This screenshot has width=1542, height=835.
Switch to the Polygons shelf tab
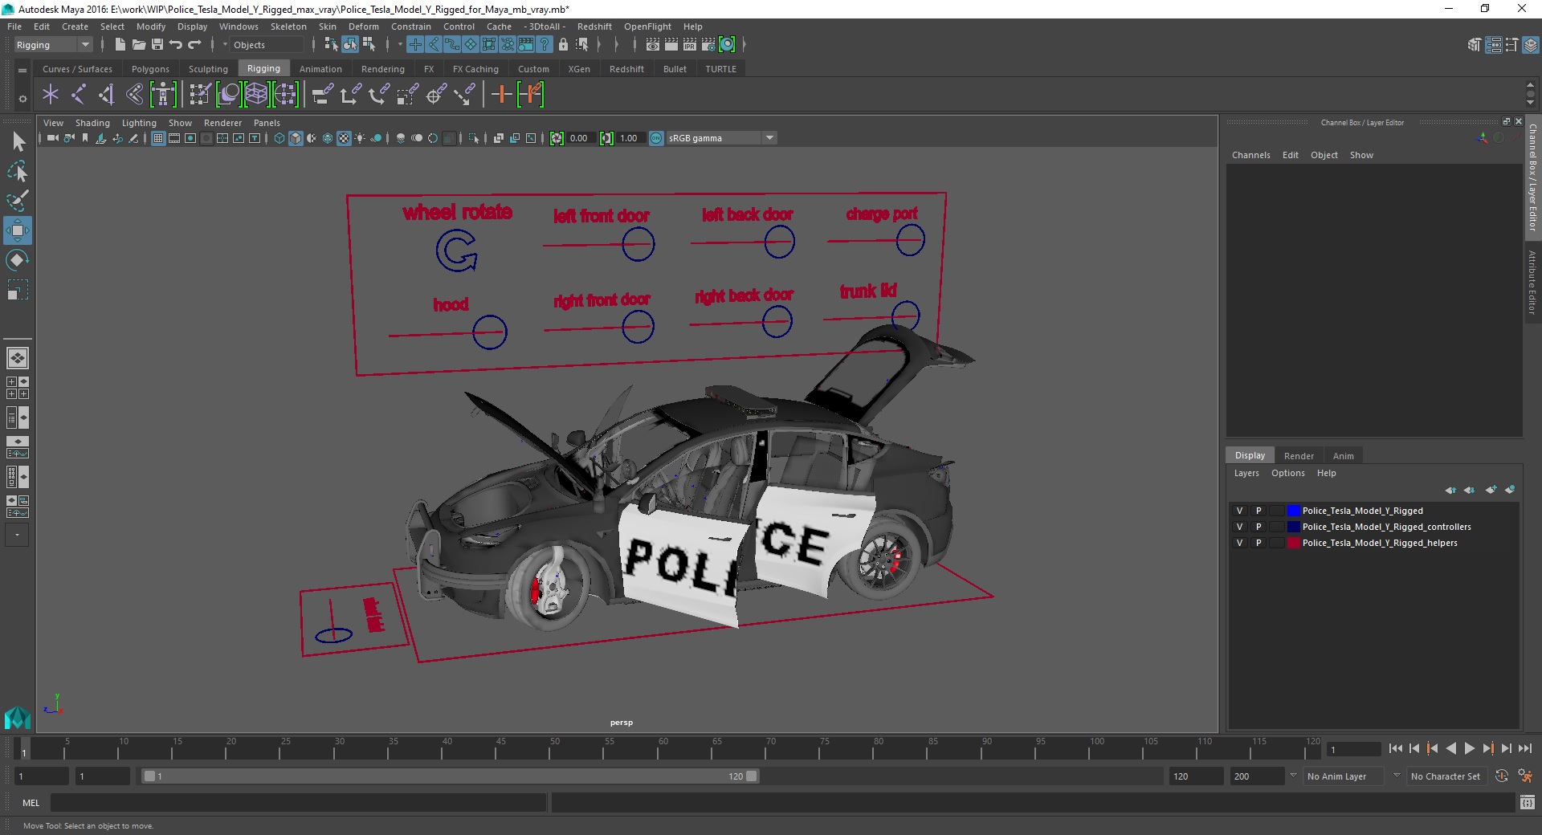coord(150,69)
